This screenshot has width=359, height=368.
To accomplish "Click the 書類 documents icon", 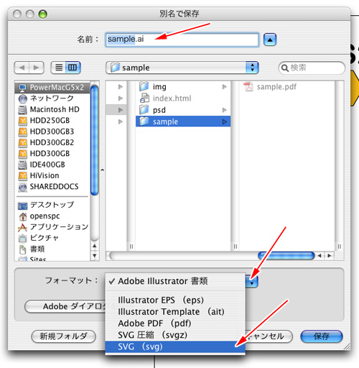I will point(23,249).
